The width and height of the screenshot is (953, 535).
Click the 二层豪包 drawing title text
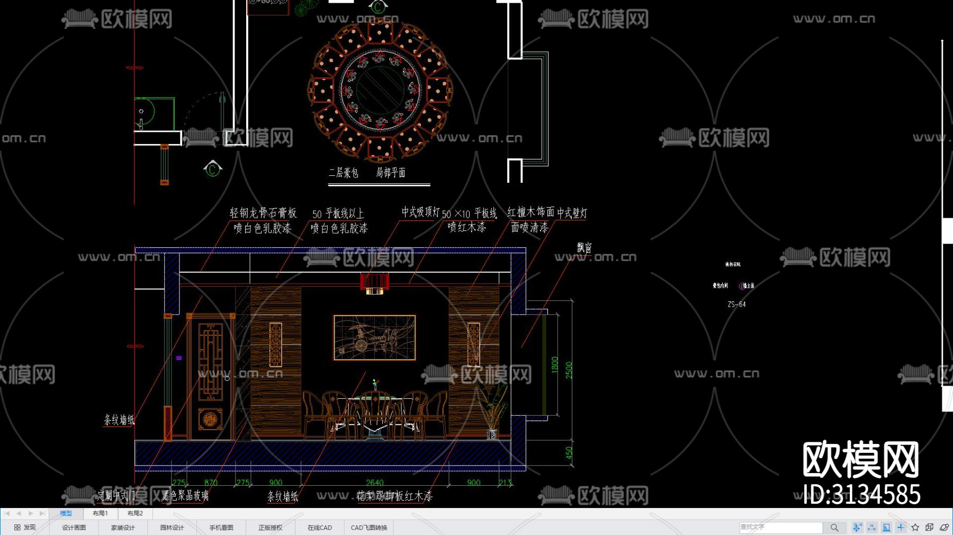(x=344, y=173)
